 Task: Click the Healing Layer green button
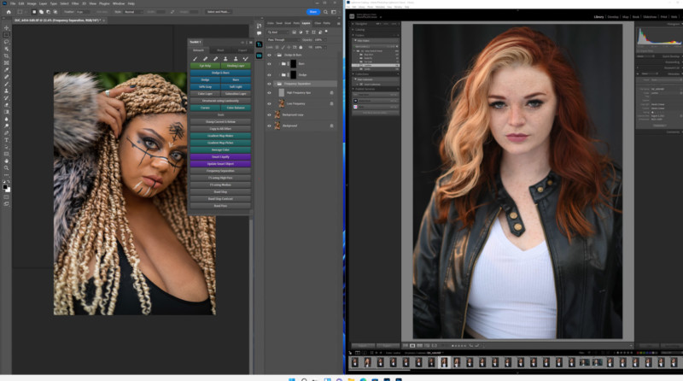click(x=236, y=66)
